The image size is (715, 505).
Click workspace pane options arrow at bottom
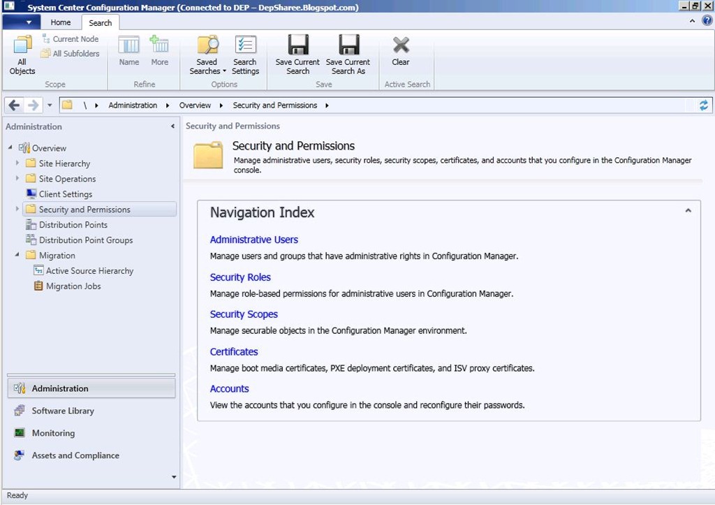(174, 477)
